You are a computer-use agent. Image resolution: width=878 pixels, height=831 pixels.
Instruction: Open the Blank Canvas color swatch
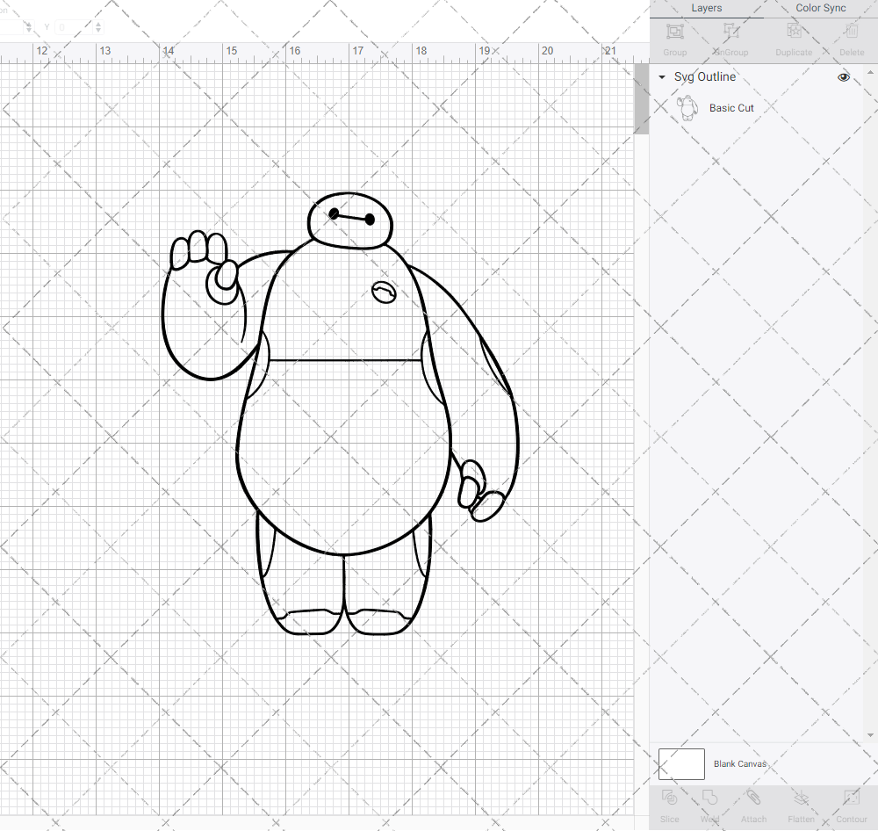(680, 763)
